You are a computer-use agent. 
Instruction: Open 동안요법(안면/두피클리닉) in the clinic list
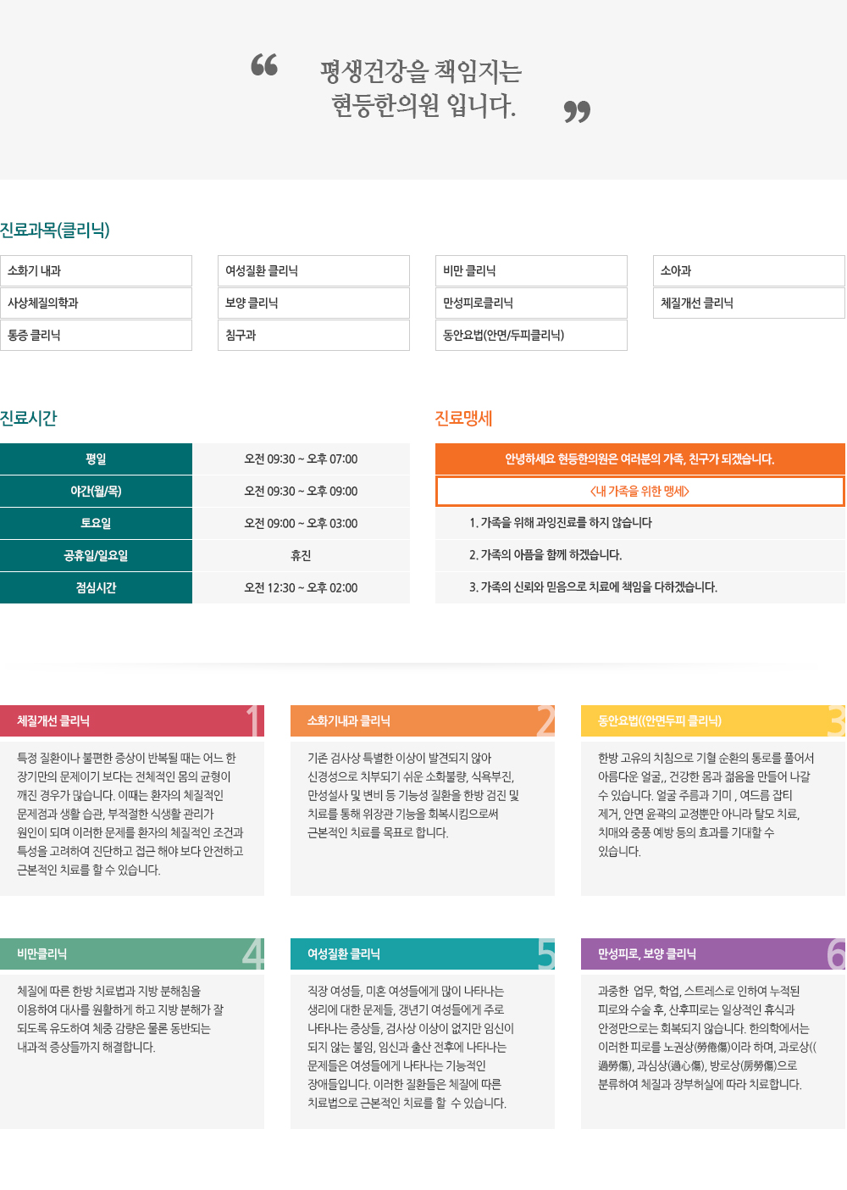tap(531, 336)
